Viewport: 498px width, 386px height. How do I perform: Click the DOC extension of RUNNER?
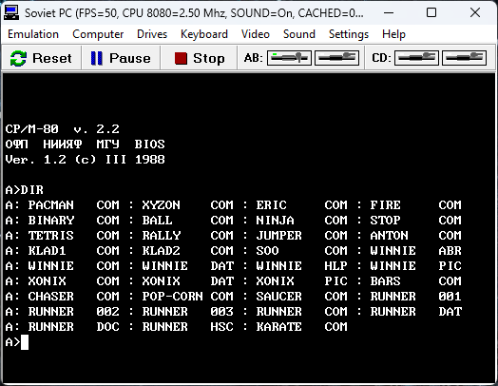pos(107,327)
